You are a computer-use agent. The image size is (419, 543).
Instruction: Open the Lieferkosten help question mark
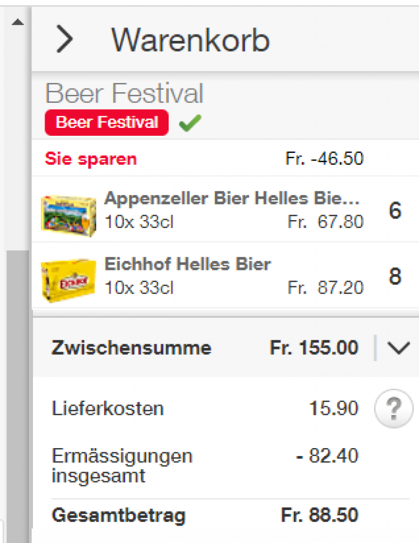pos(394,408)
